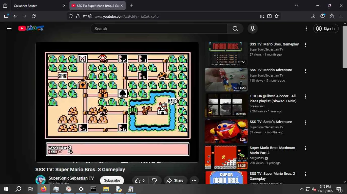
Task: Open options for Super Mario Bros. 2 Gameplay
Action: [x=305, y=174]
